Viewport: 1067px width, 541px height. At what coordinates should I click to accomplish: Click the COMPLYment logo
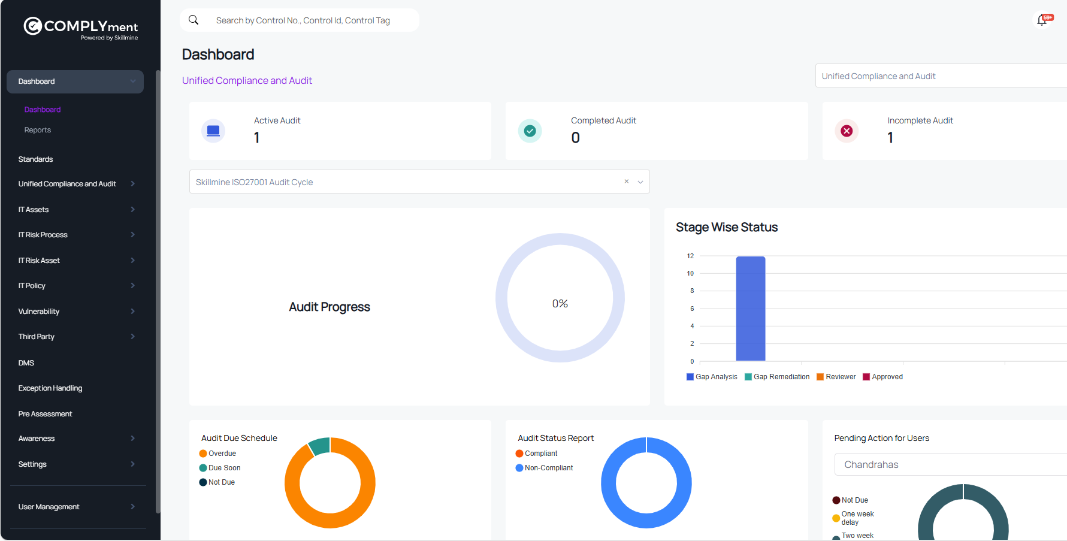tap(81, 28)
